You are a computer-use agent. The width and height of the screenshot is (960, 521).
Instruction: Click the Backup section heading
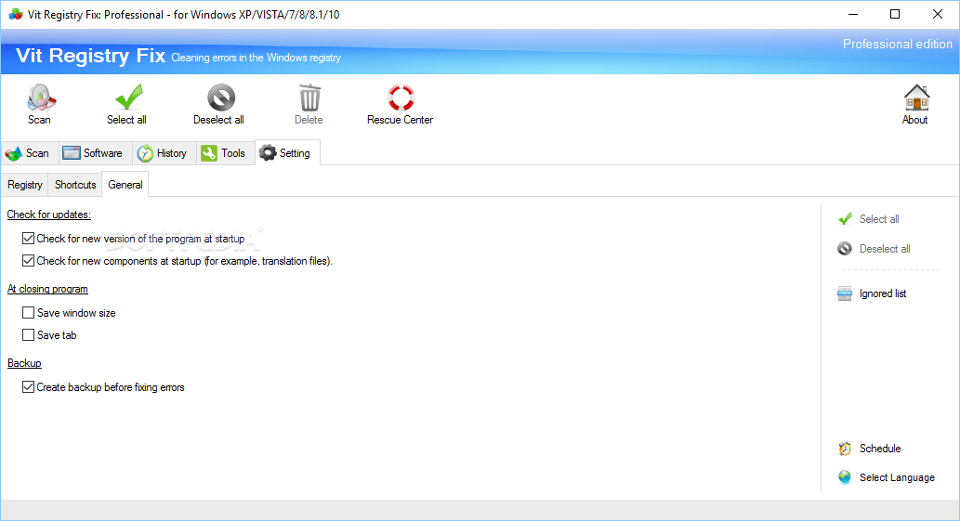tap(24, 363)
